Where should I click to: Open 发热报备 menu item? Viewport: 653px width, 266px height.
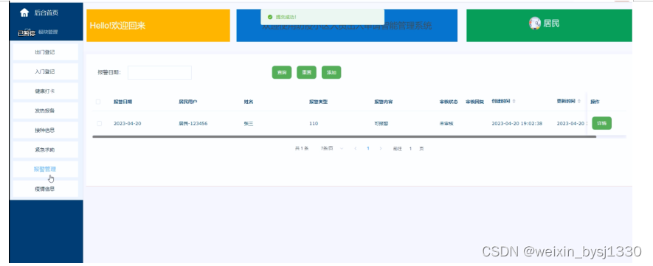46,111
